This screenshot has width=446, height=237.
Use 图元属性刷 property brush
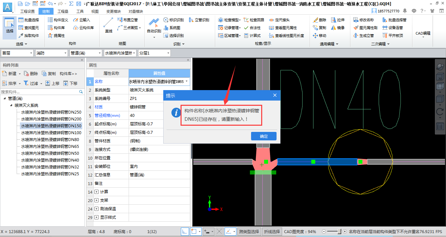click(x=365, y=28)
